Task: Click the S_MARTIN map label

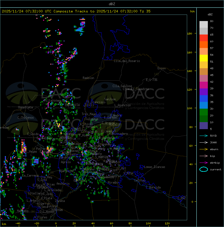Action: point(102,157)
